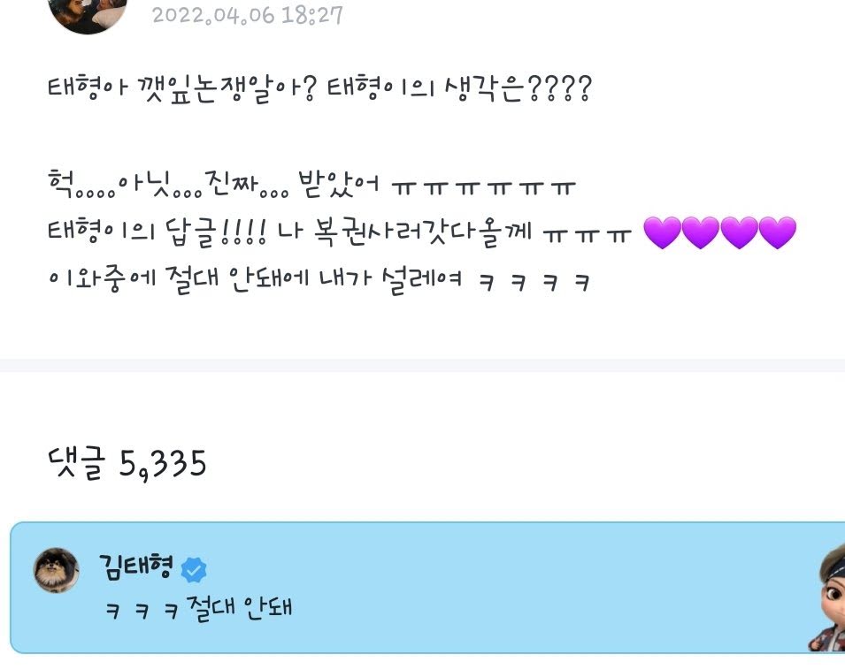Open 김태형's dog profile picture
The height and width of the screenshot is (669, 845).
point(57,571)
